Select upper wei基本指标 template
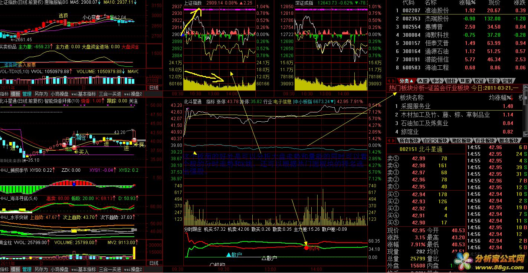Screen dimensions: 528x273 point(83,94)
